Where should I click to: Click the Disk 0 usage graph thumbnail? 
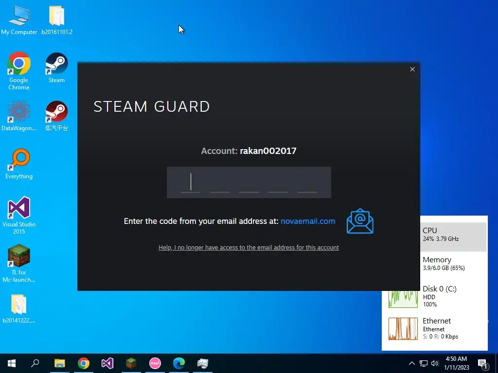point(403,299)
